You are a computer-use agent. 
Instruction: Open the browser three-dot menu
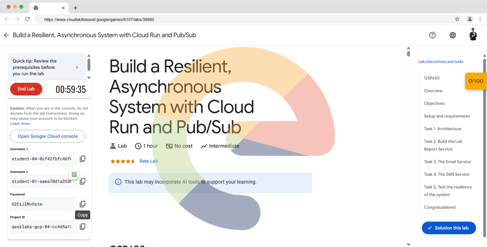(480, 19)
